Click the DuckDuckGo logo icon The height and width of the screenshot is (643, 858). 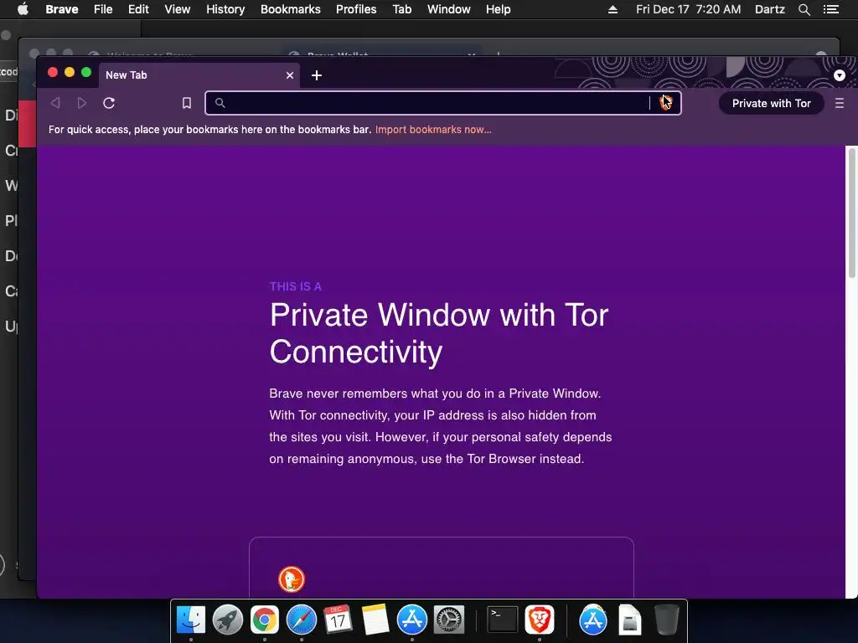[x=291, y=579]
